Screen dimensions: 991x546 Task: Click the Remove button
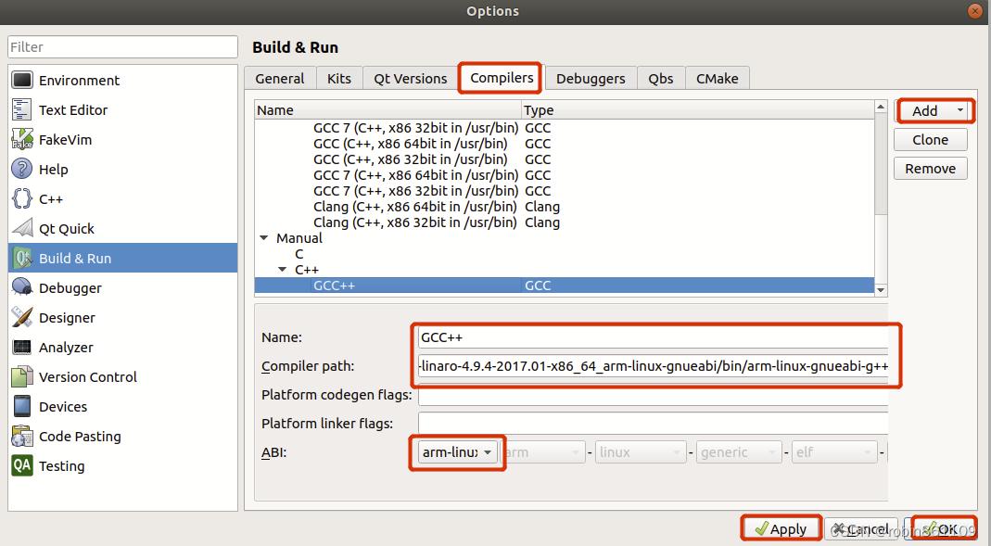tap(931, 169)
